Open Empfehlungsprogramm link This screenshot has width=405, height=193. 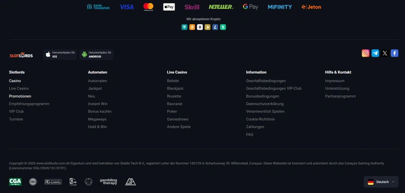(x=29, y=104)
